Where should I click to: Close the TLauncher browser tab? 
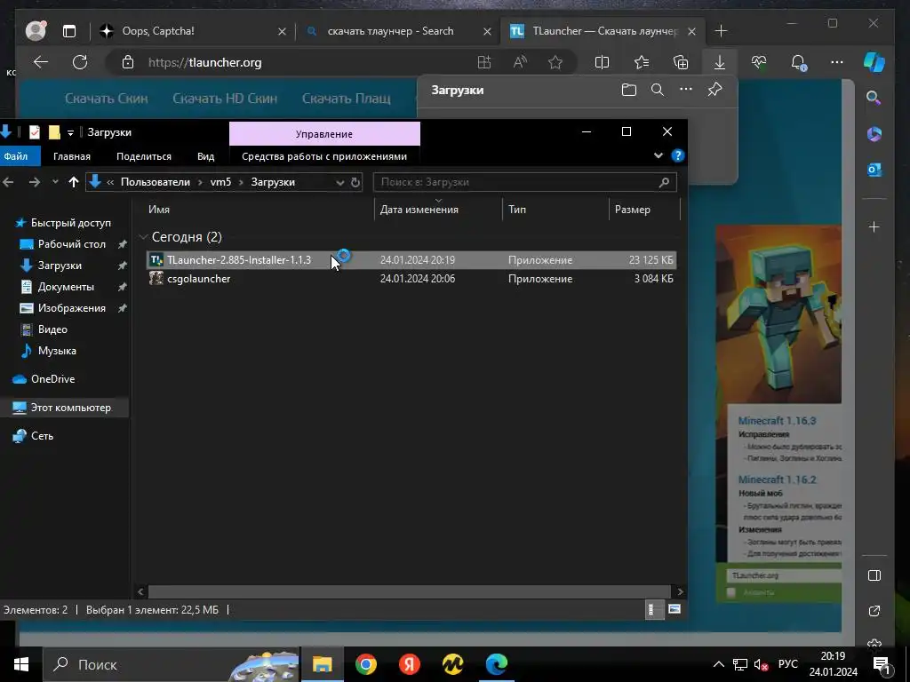[691, 31]
